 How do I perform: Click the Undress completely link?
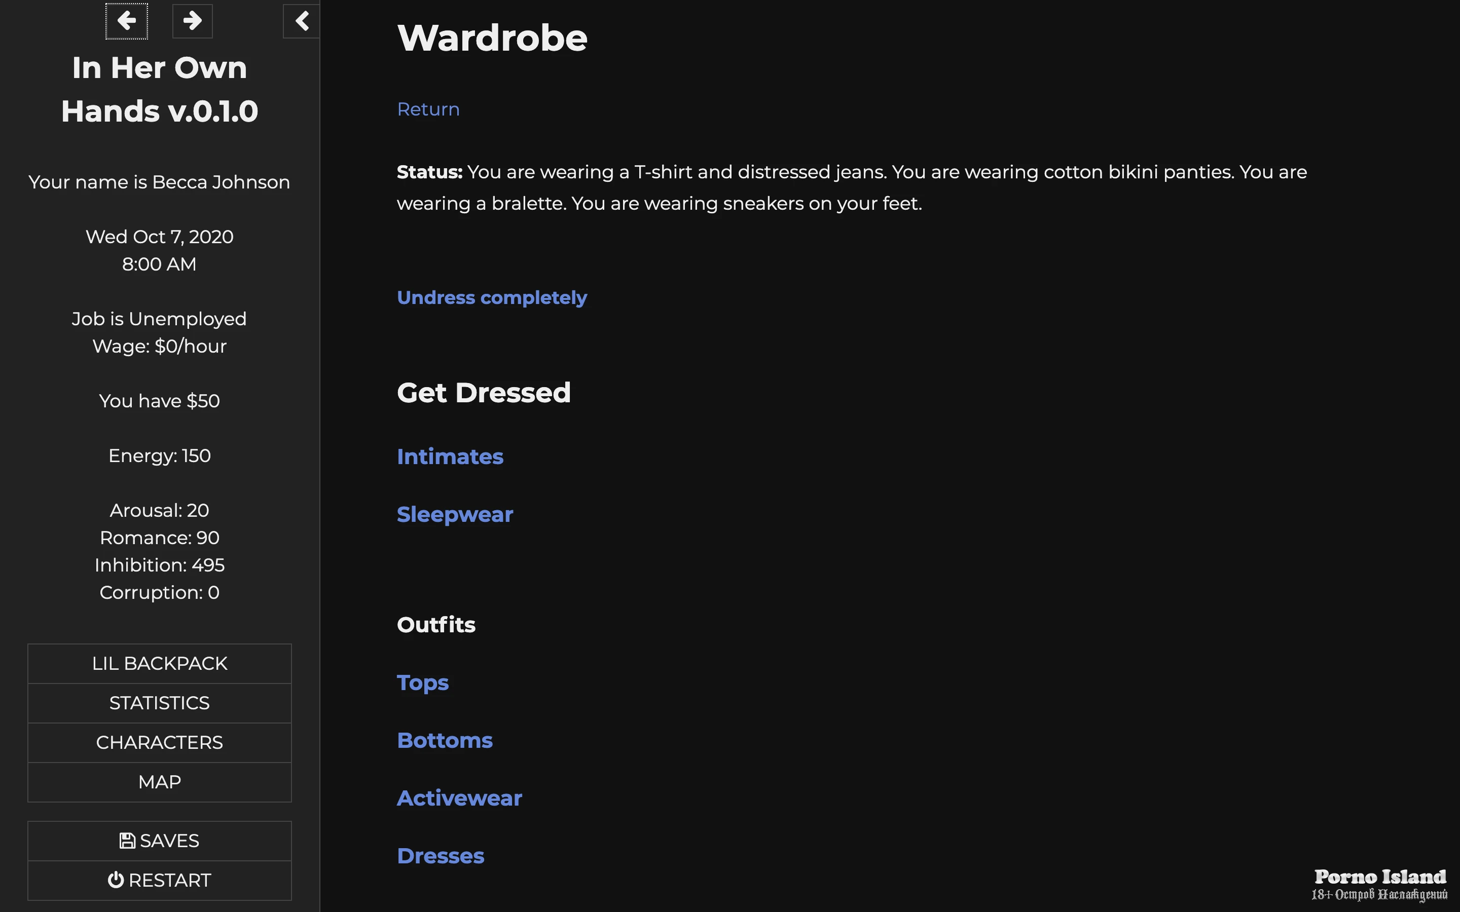click(x=491, y=297)
